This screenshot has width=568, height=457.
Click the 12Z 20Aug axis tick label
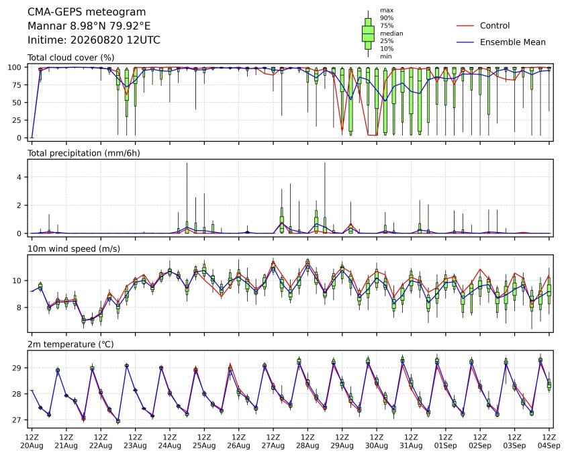tap(32, 442)
